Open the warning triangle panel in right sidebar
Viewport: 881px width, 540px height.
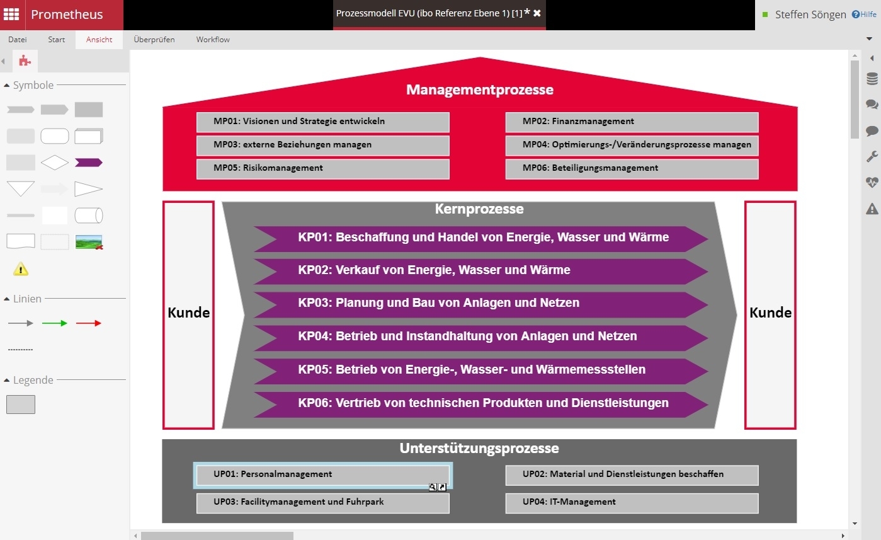[x=872, y=209]
